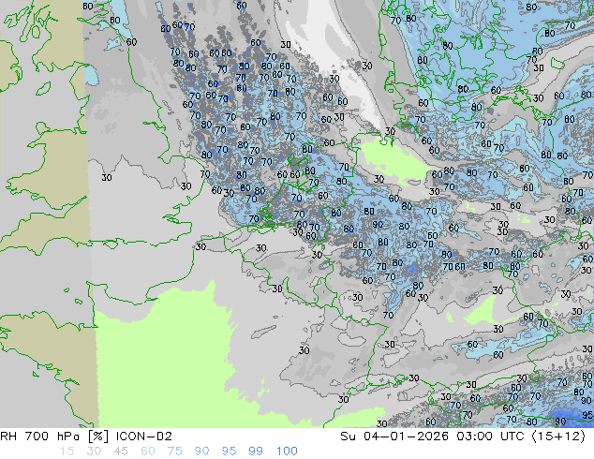This screenshot has height=459, width=594.
Task: Select legend value 100 in color scale
Action: pos(287,452)
